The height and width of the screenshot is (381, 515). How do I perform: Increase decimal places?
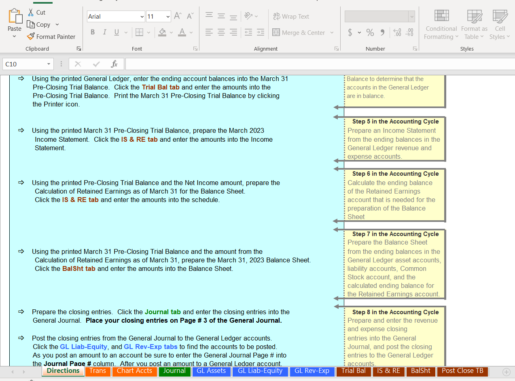coord(397,32)
